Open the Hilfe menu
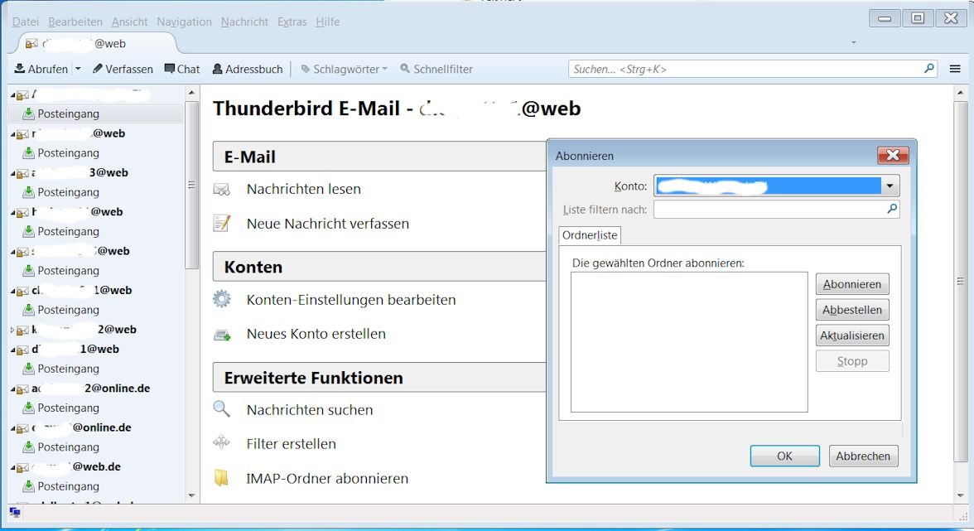This screenshot has height=531, width=974. 327,22
